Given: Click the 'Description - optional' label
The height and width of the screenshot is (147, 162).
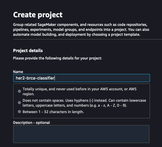Looking at the screenshot, I should (31, 123).
